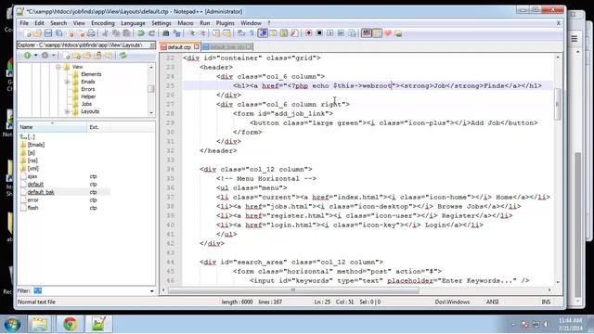Click the Copy toolbar icon

click(116, 33)
